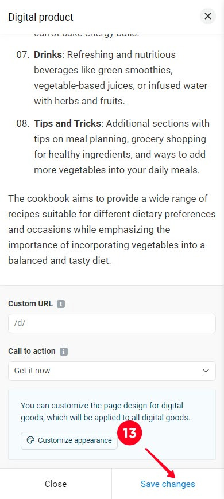Focus the Custom URL /d/ input field
The image size is (224, 499).
tap(112, 323)
